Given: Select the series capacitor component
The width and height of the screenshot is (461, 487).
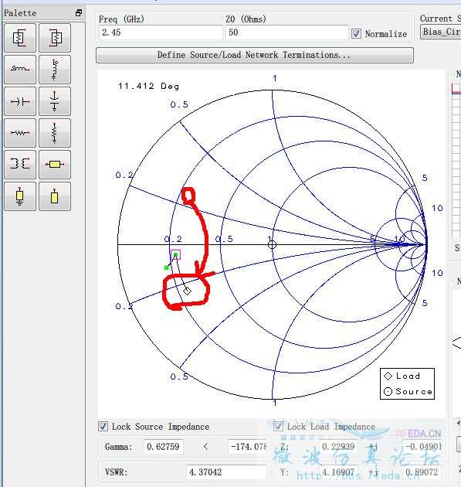Looking at the screenshot, I should click(x=20, y=101).
